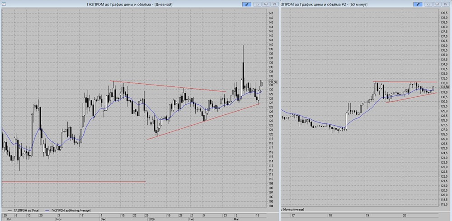Minimize the 60-minute chart window #2
Viewport: 452px width, 221px height.
428,4
